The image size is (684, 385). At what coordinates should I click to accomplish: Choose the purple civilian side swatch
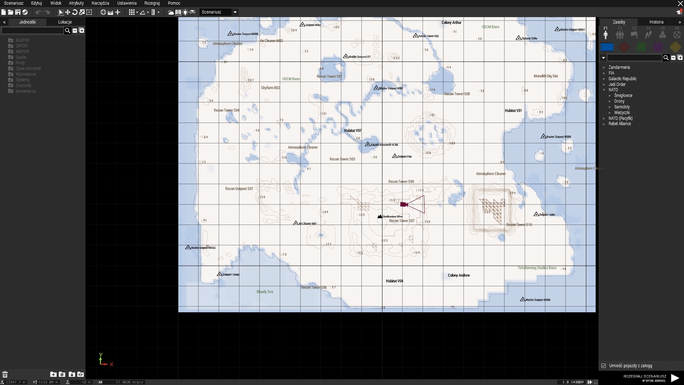[658, 47]
